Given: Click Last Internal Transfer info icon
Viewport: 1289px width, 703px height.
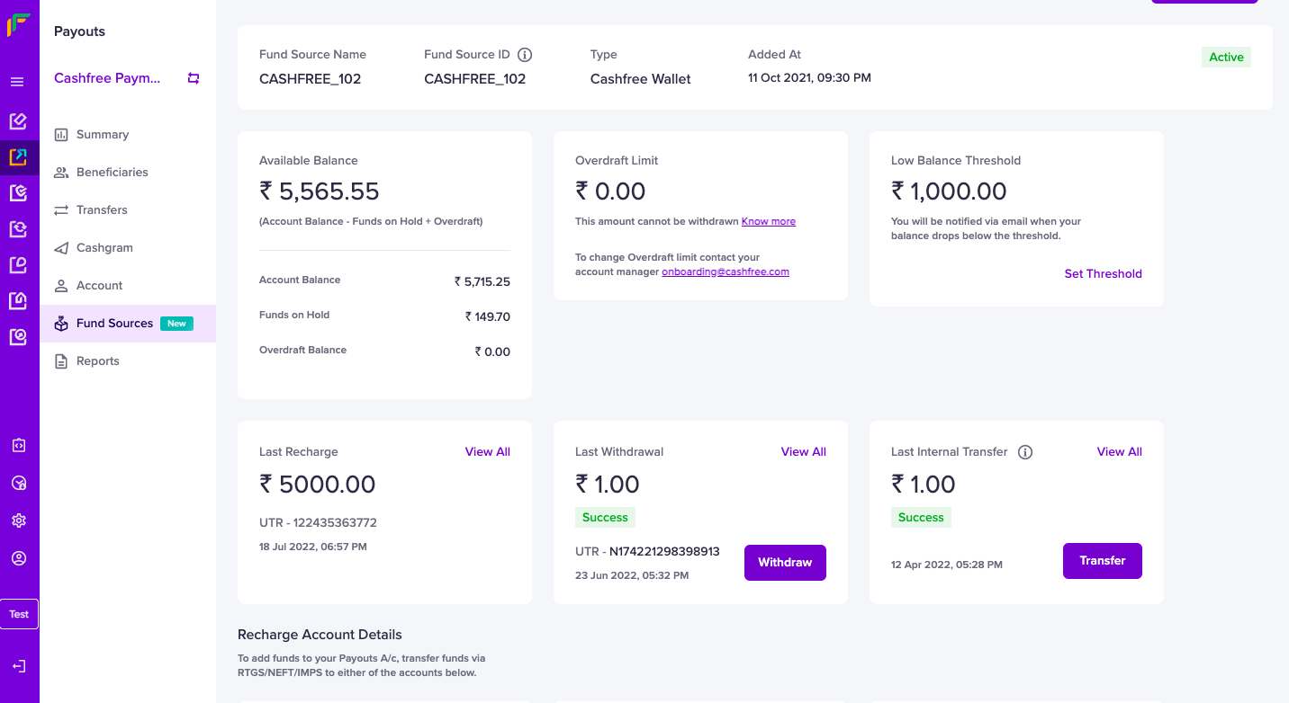Looking at the screenshot, I should tap(1024, 452).
